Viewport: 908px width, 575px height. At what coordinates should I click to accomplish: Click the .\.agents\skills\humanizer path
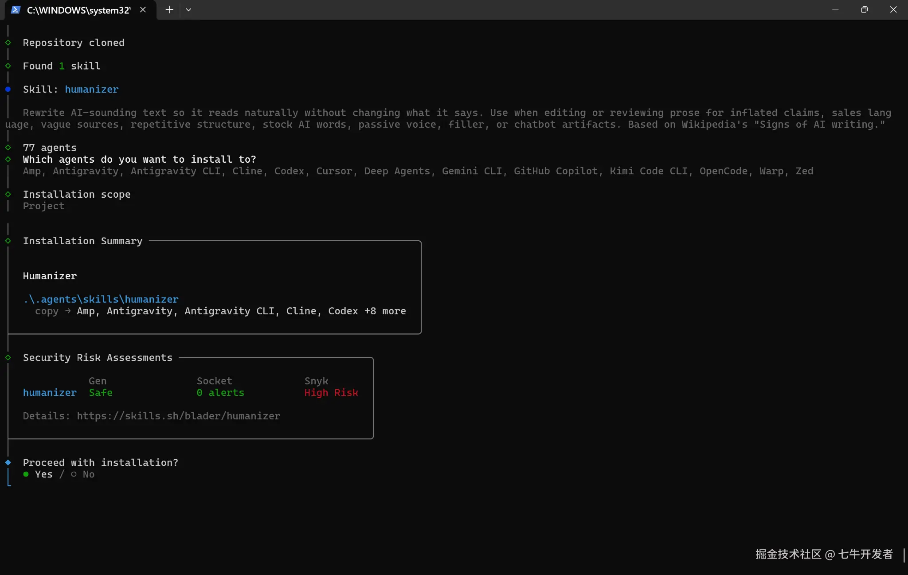101,299
